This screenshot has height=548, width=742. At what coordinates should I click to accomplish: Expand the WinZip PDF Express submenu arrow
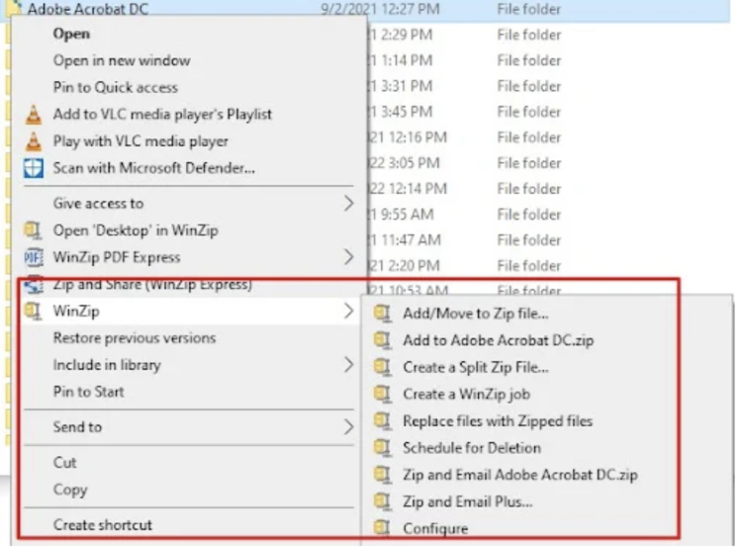349,257
